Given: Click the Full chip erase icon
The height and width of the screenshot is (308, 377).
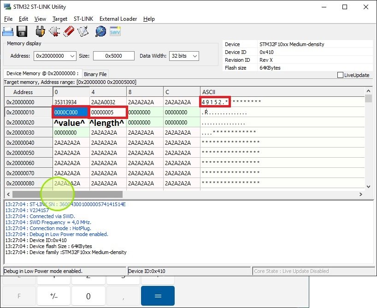Looking at the screenshot, I should 69,31.
